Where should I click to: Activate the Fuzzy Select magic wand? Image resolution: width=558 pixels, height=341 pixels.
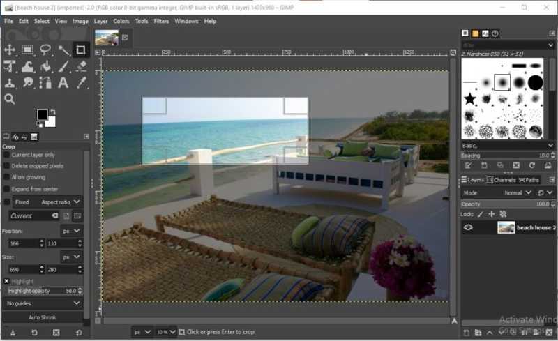[63, 50]
